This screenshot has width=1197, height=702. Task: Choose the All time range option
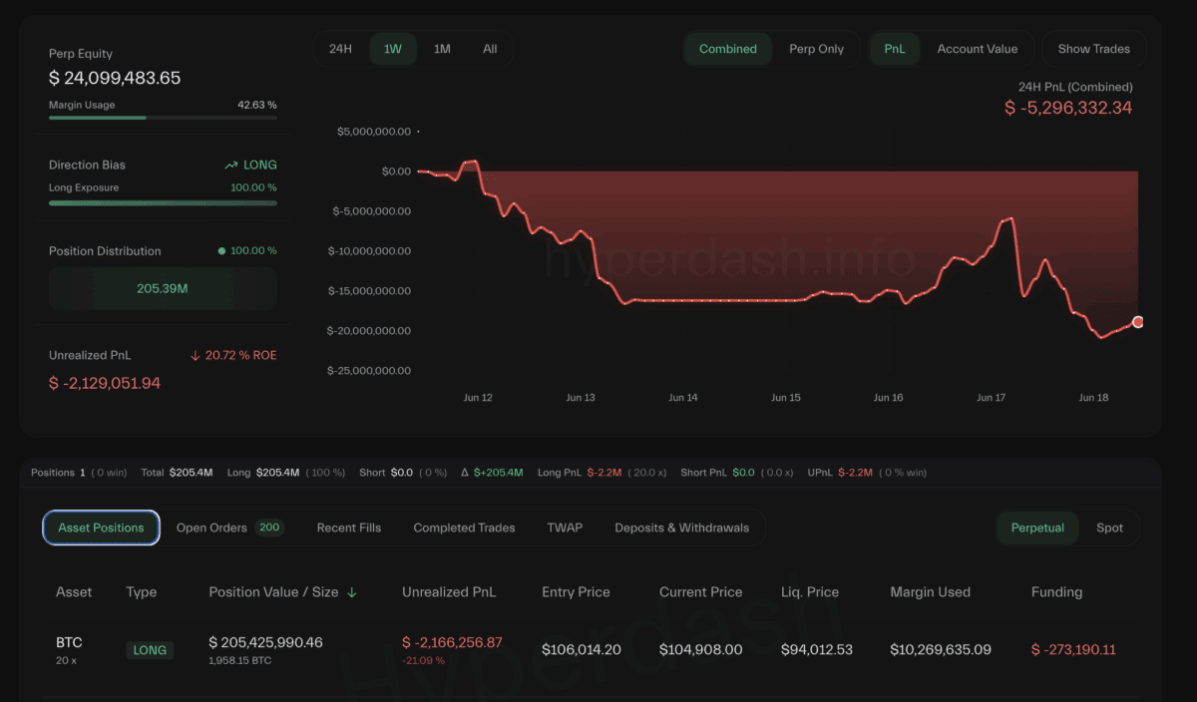tap(490, 49)
